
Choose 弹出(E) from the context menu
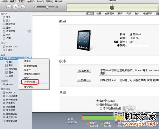pos(34,61)
